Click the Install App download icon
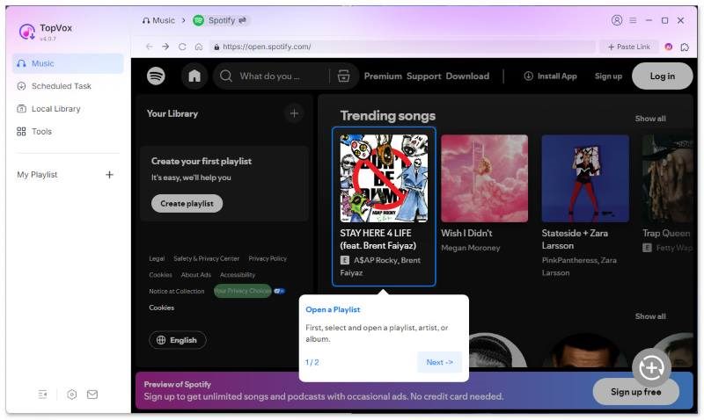The height and width of the screenshot is (420, 704). [529, 76]
